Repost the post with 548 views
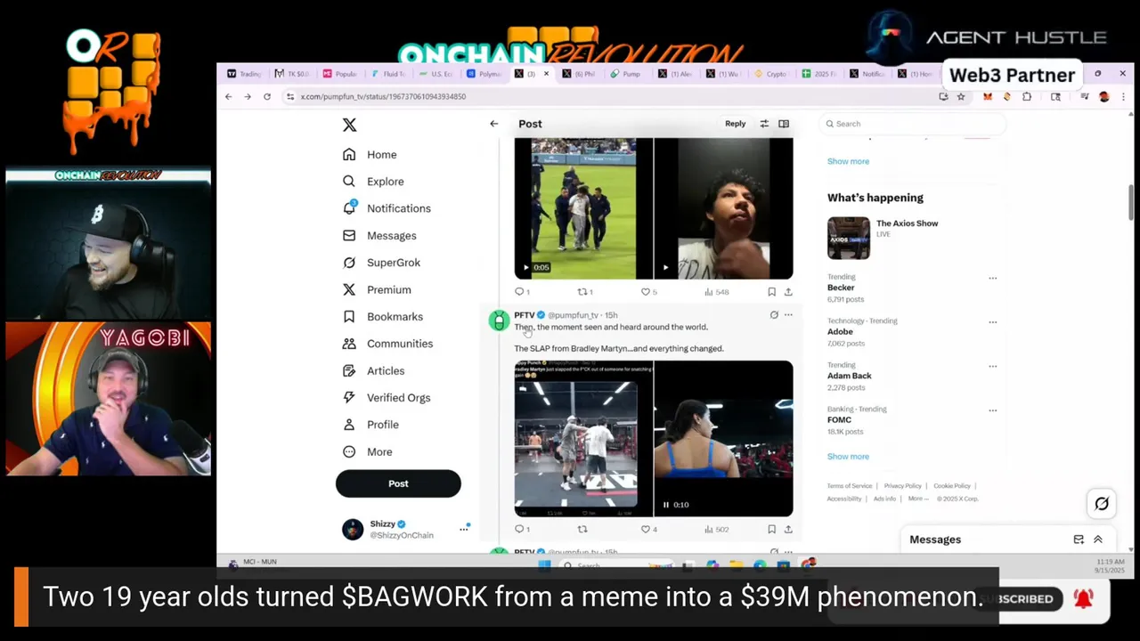This screenshot has width=1140, height=641. 585,292
